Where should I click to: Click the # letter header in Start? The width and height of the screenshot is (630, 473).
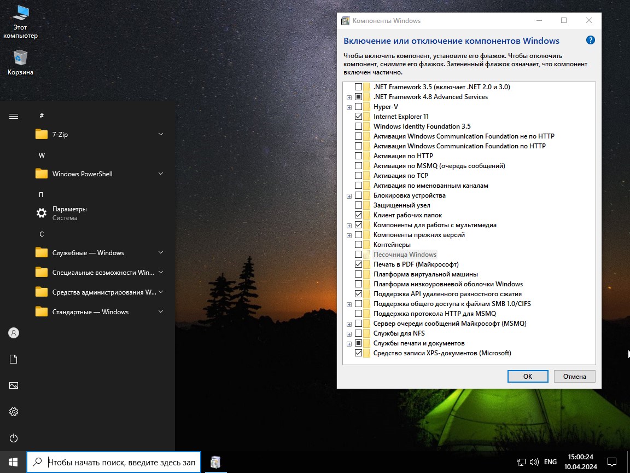pos(42,116)
